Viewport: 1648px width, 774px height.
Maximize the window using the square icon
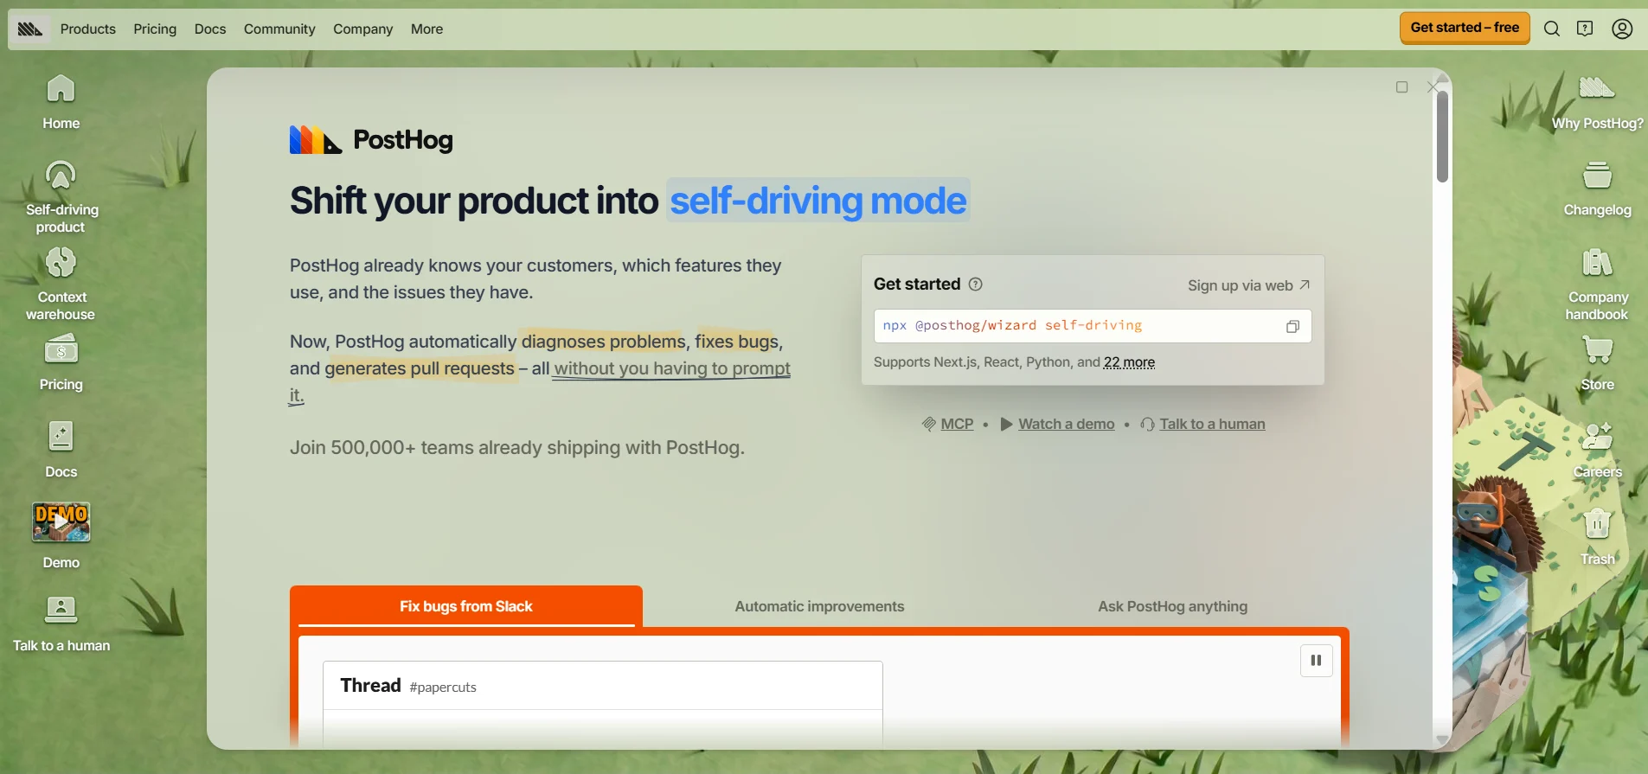pos(1401,86)
